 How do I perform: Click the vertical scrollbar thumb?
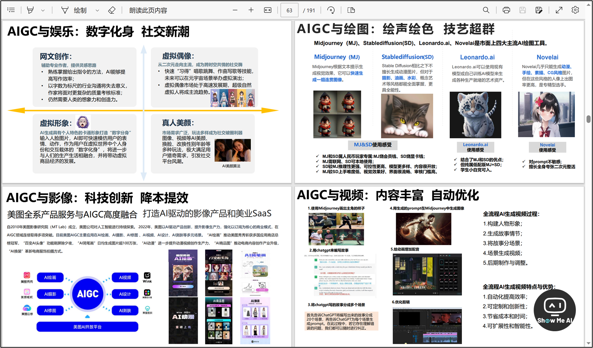[x=589, y=119]
